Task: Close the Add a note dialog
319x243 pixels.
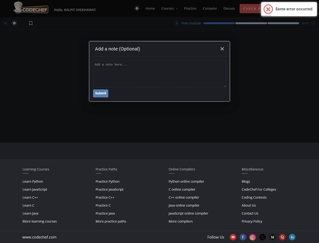Action: tap(222, 49)
